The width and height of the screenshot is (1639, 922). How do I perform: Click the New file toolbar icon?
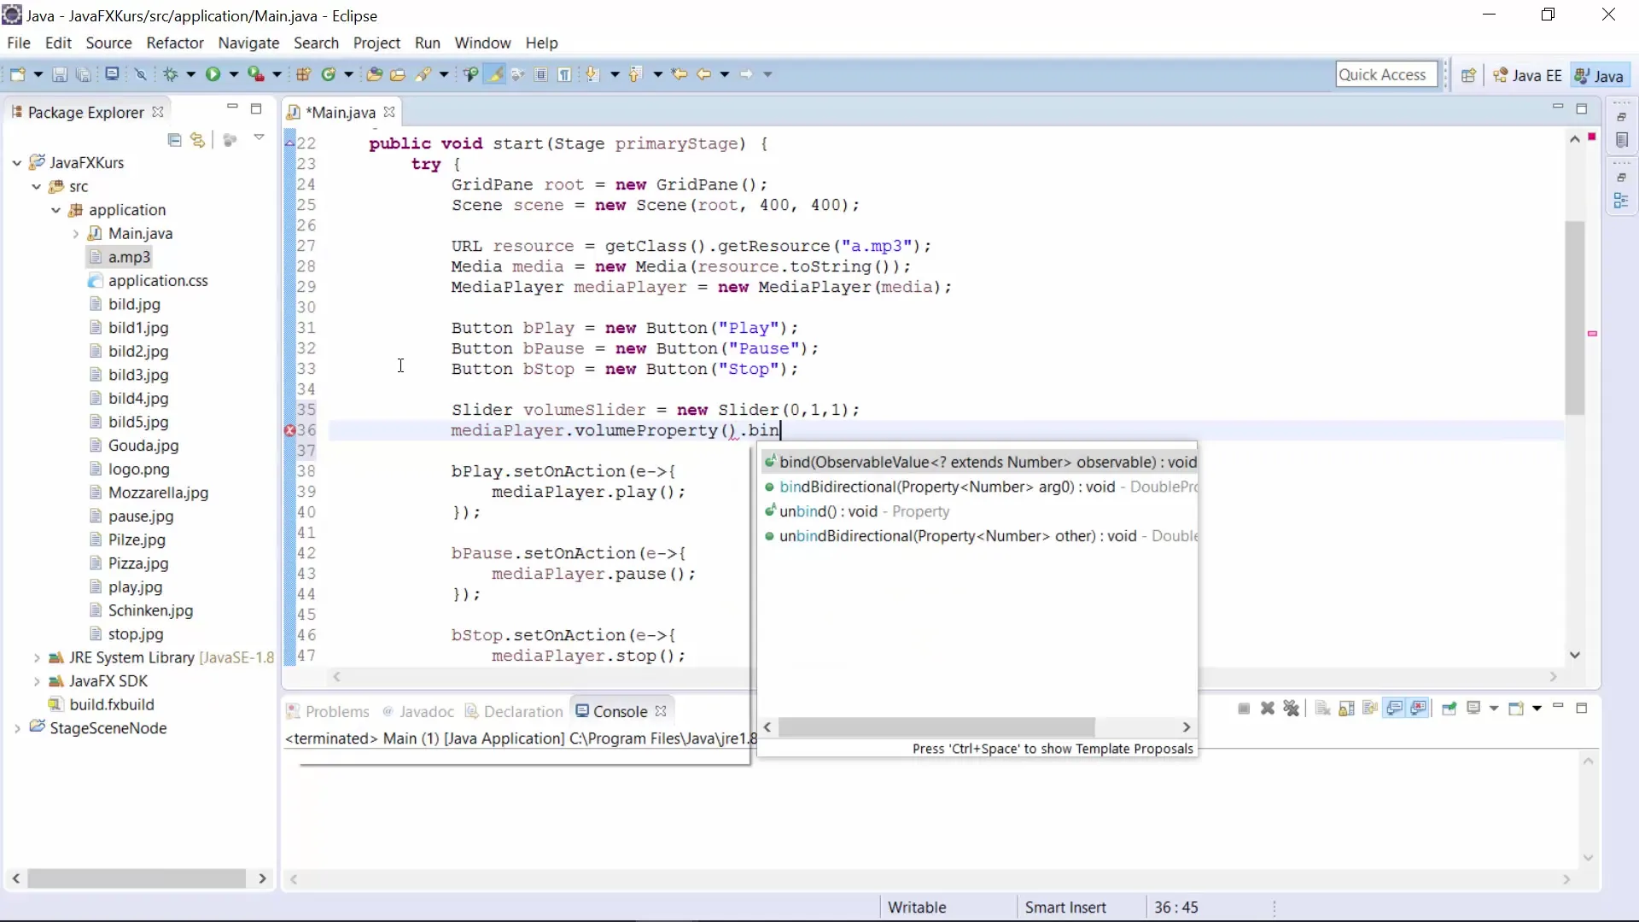pos(17,74)
